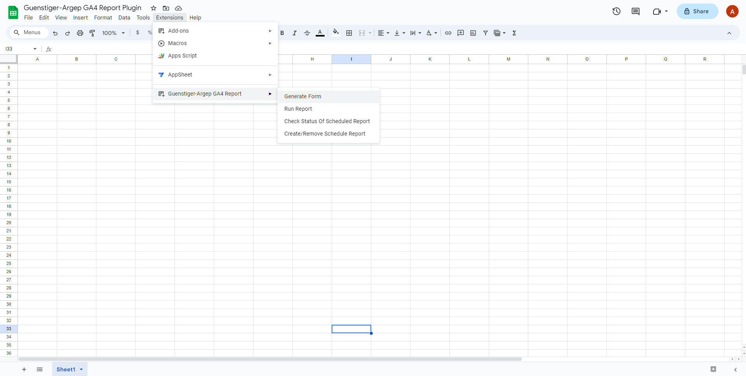Open Sheet1 tab options arrow

[81, 369]
